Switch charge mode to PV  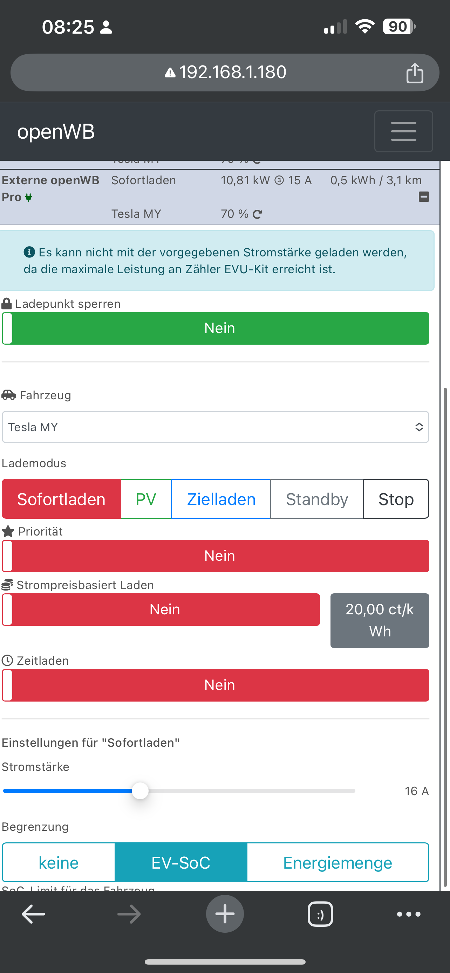[x=146, y=499]
